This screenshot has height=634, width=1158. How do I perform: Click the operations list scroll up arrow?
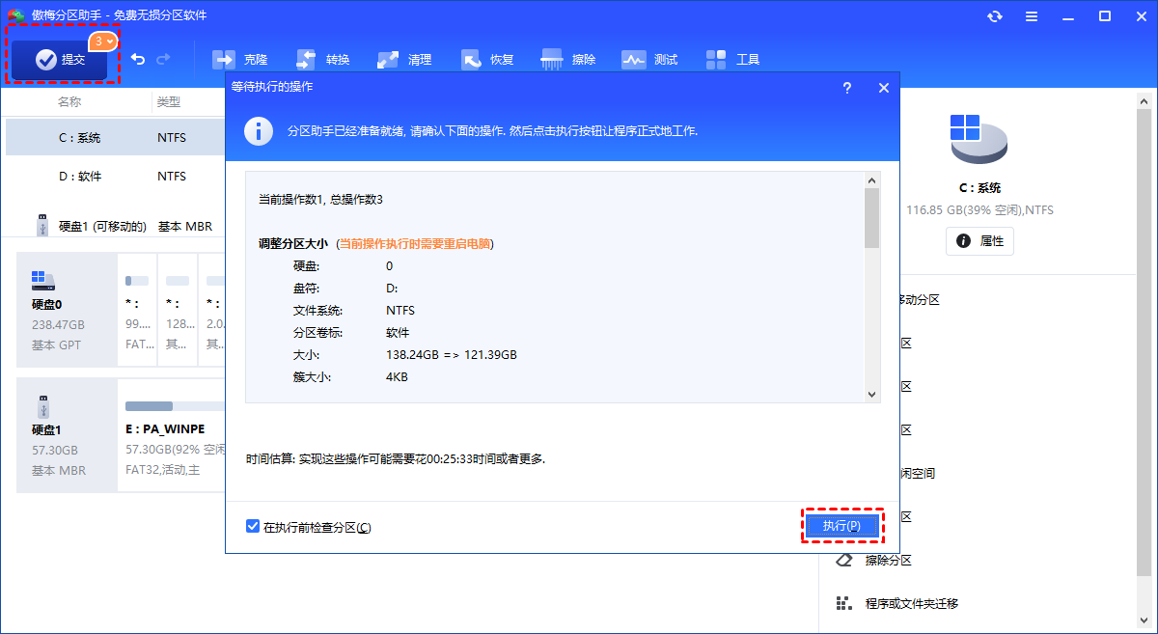(x=871, y=180)
